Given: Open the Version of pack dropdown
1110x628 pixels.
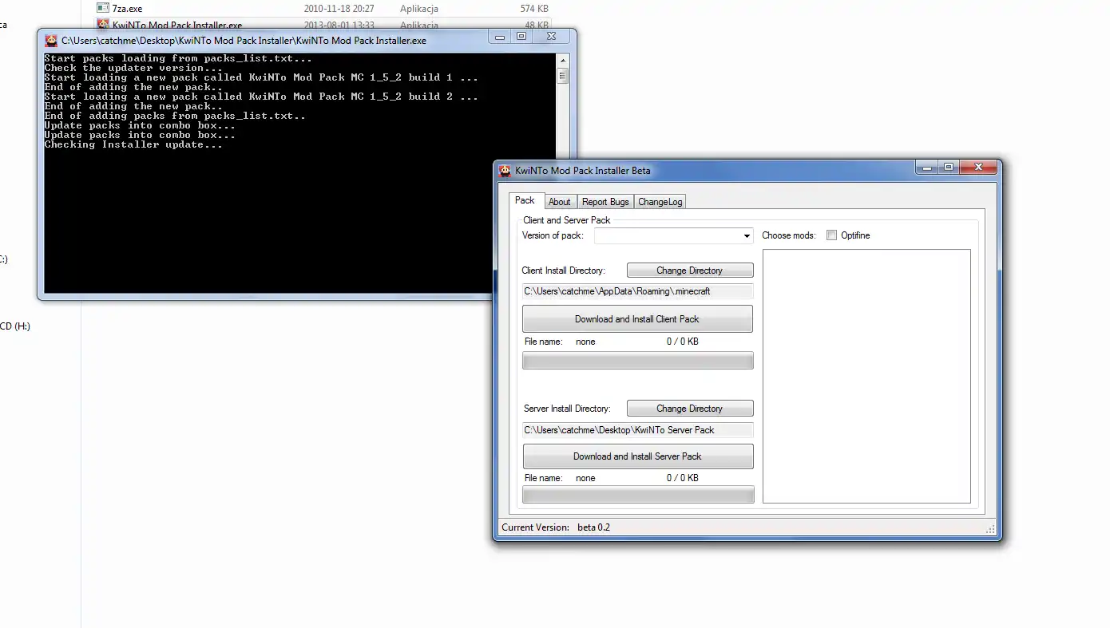Looking at the screenshot, I should (x=747, y=236).
